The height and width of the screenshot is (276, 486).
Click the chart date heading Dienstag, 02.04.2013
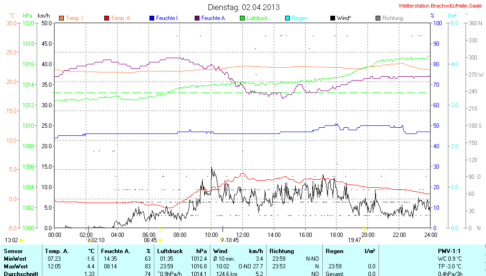(x=244, y=7)
